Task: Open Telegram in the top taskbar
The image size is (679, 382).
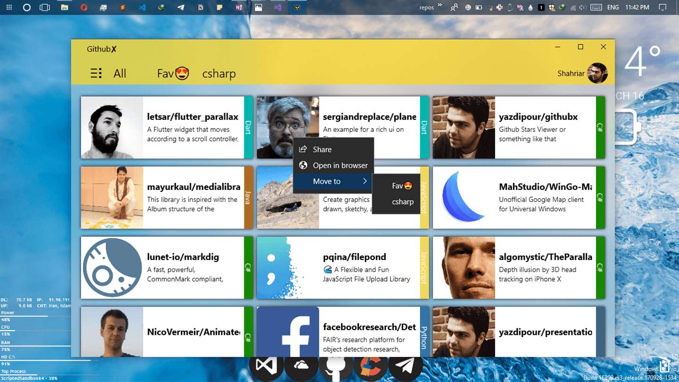Action: pyautogui.click(x=181, y=8)
